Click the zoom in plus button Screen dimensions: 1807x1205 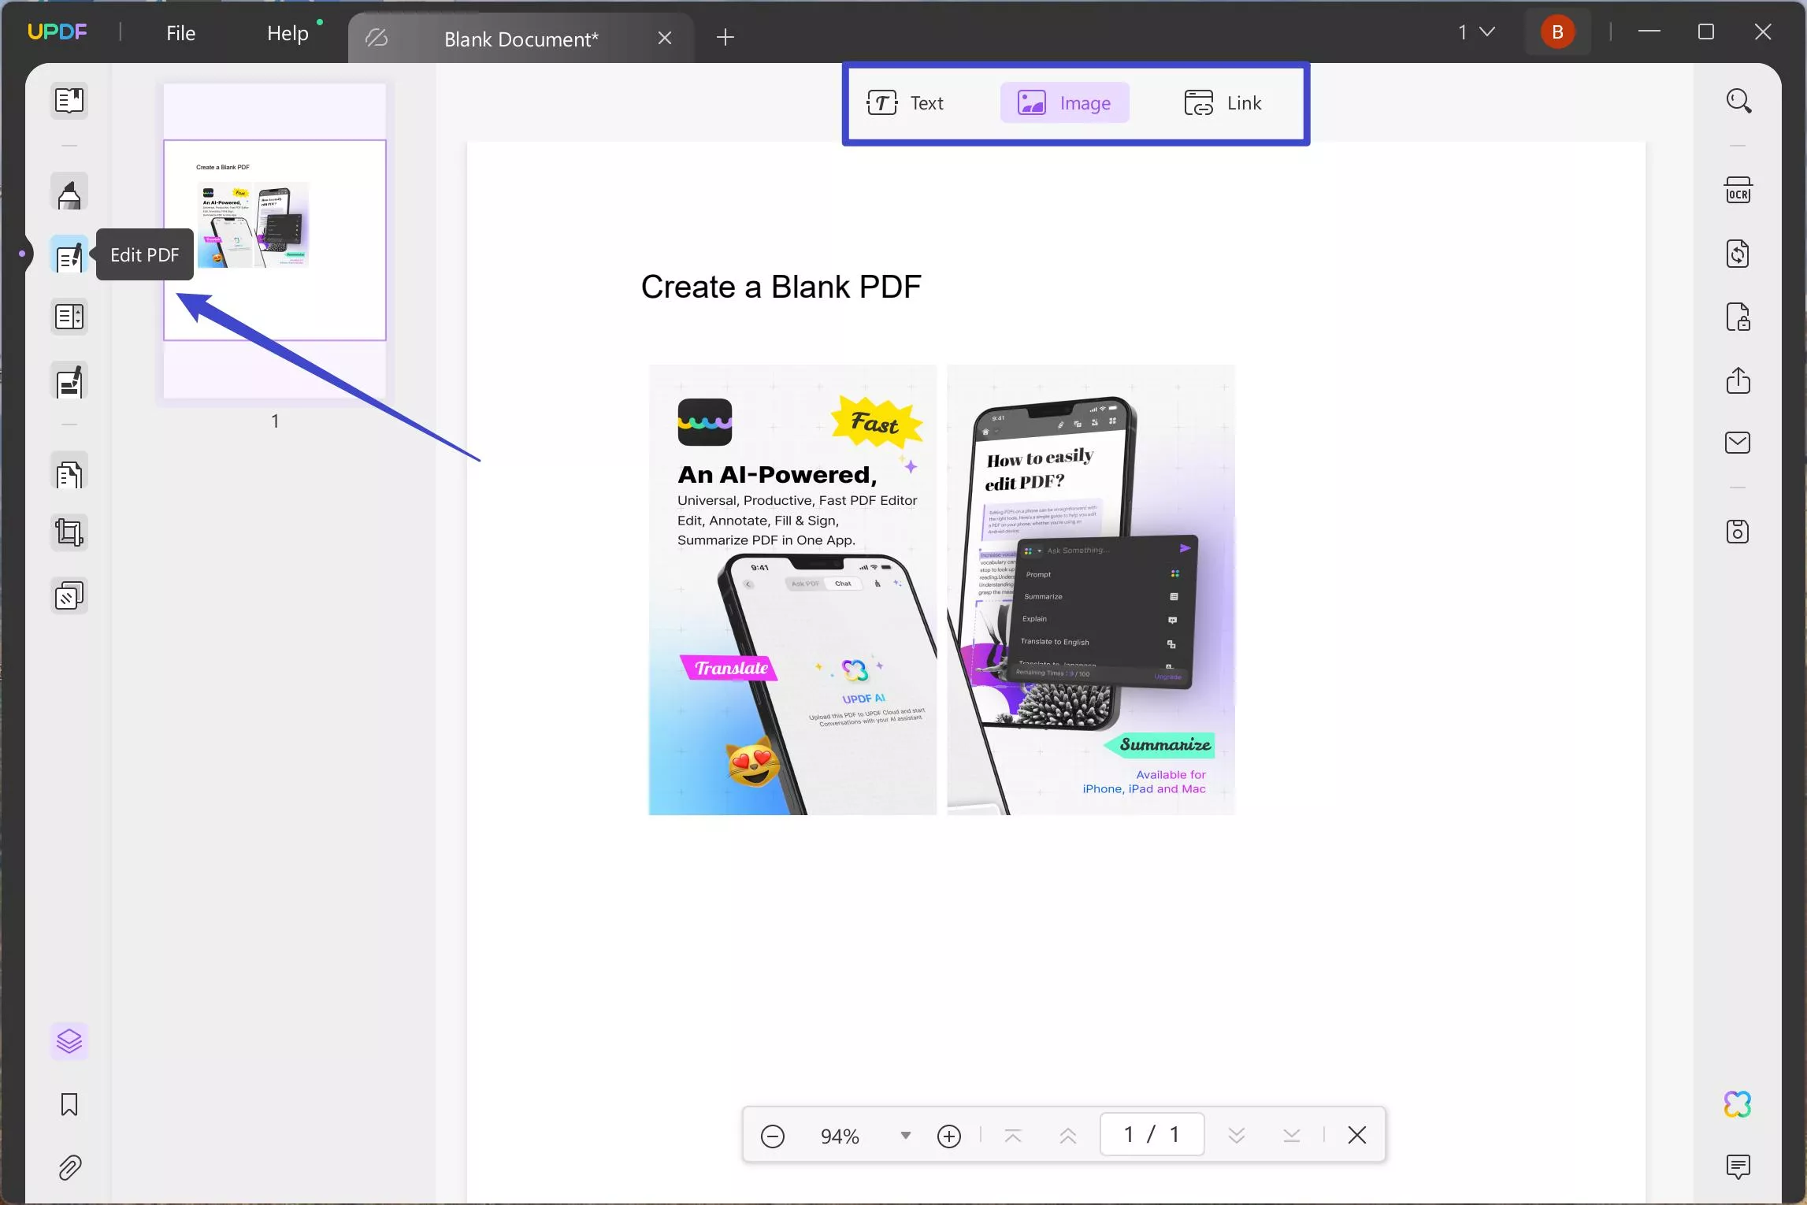tap(949, 1136)
